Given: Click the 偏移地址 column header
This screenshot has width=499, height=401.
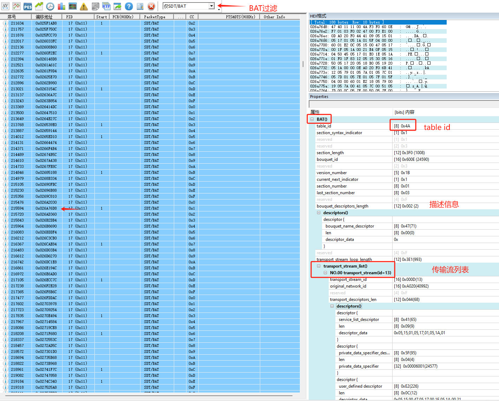Looking at the screenshot, I should [47, 17].
